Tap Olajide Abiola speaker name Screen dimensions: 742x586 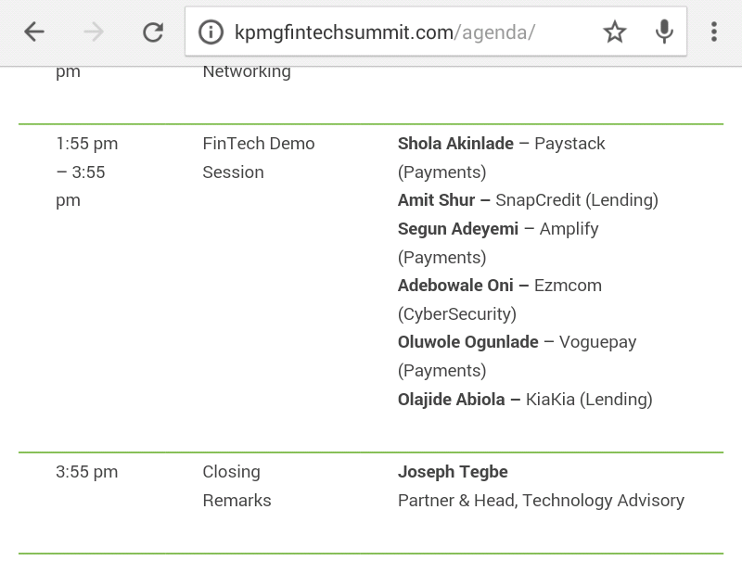click(x=451, y=400)
